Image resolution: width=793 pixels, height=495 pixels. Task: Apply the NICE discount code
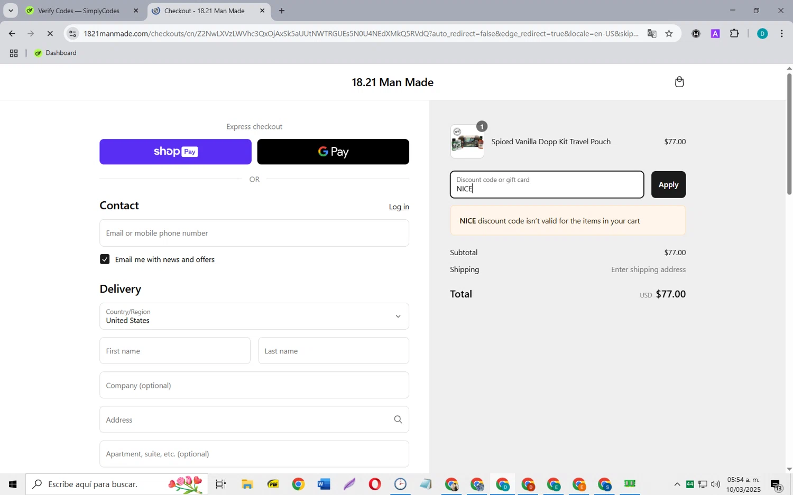[x=668, y=184]
